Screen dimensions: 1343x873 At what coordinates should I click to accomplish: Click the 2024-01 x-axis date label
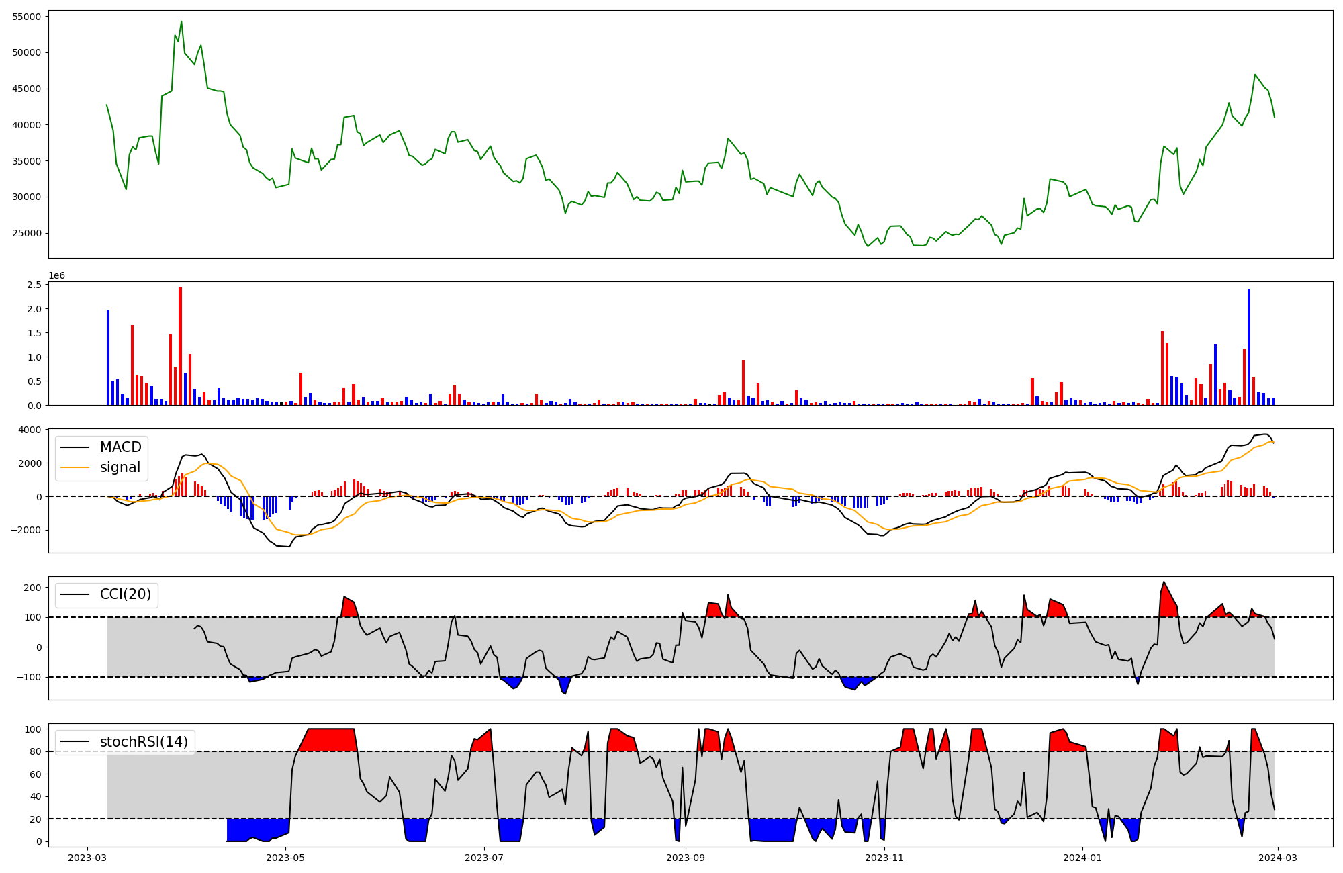[1082, 858]
